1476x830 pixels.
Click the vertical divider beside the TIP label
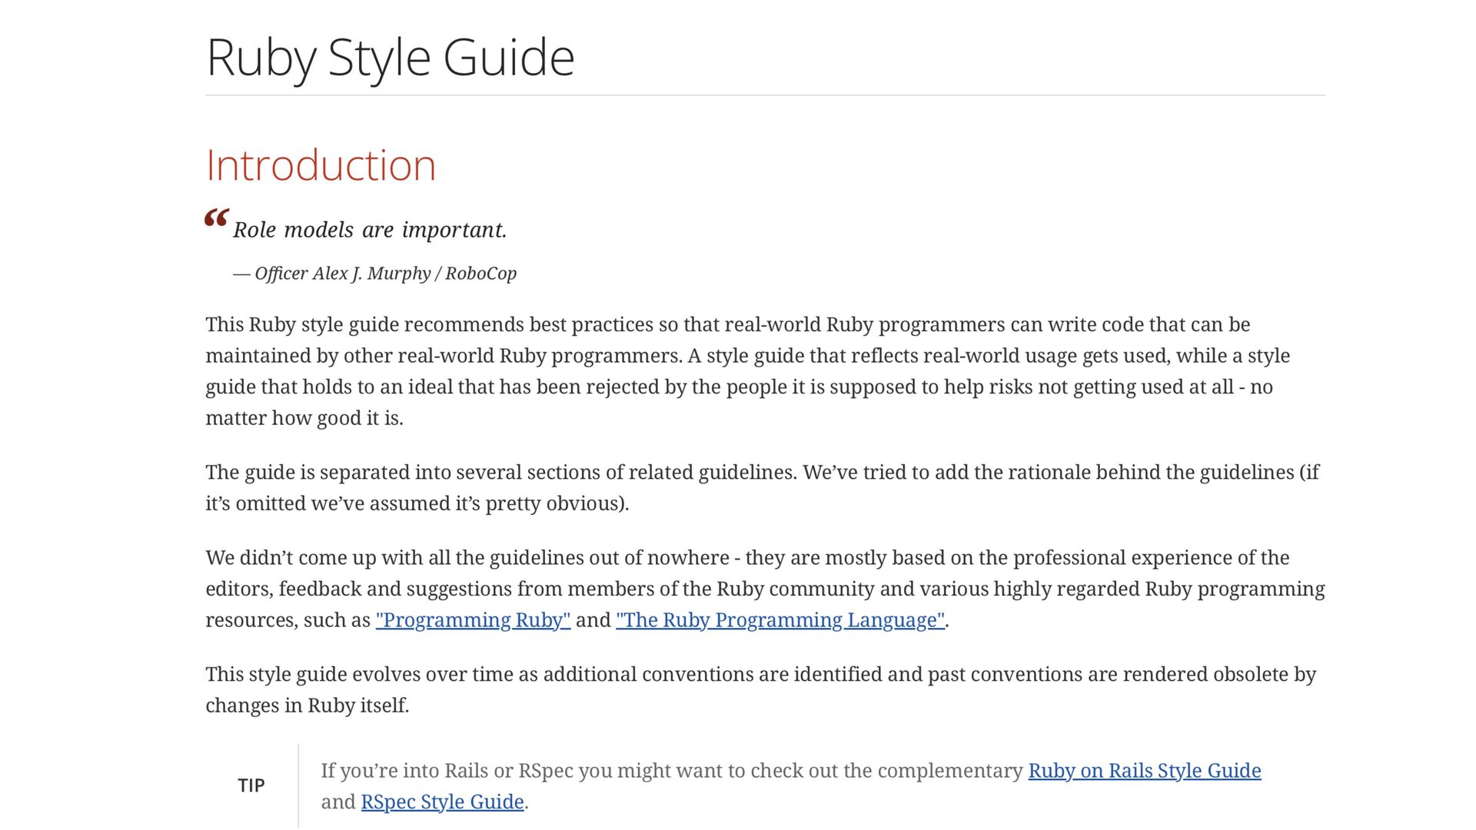[298, 786]
